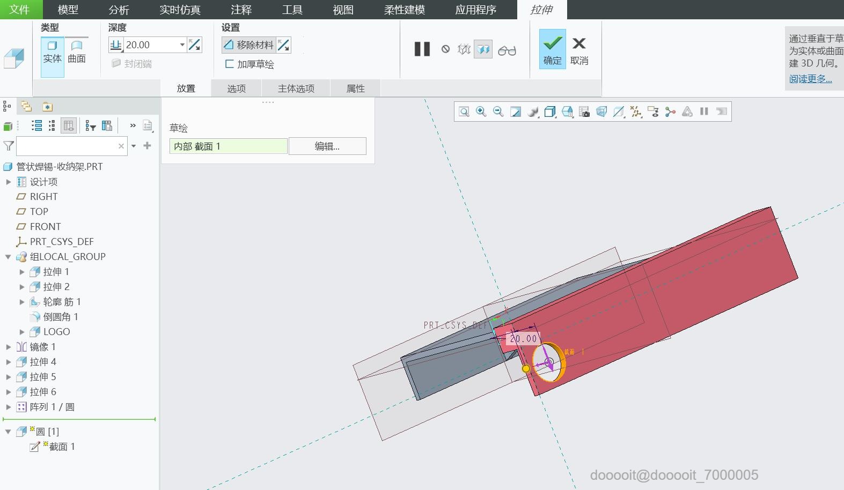Pause the extrude feature tool
Image resolution: width=844 pixels, height=490 pixels.
point(422,49)
